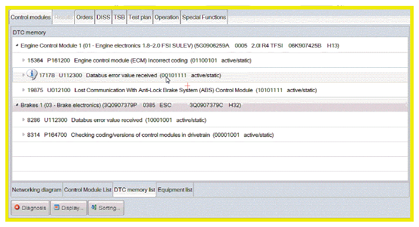The image size is (419, 227).
Task: Click the red Diagnosis stop icon
Action: [17, 207]
